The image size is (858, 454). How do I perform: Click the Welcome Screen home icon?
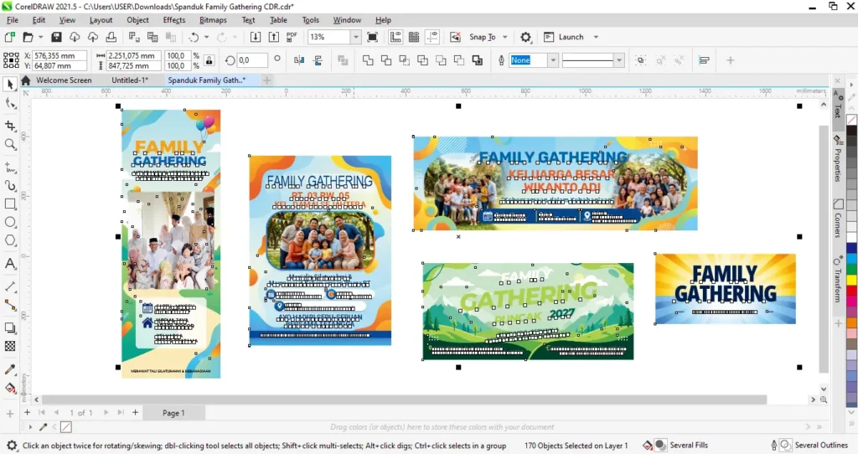pyautogui.click(x=25, y=80)
